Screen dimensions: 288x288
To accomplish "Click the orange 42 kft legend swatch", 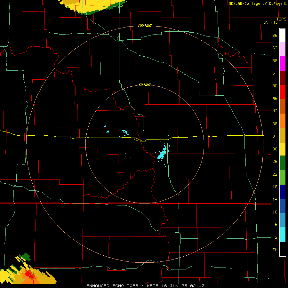I will coord(283,121).
